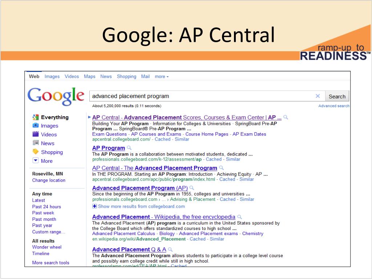Open Advanced Placement Wikipedia result
The width and height of the screenshot is (372, 279).
164,217
